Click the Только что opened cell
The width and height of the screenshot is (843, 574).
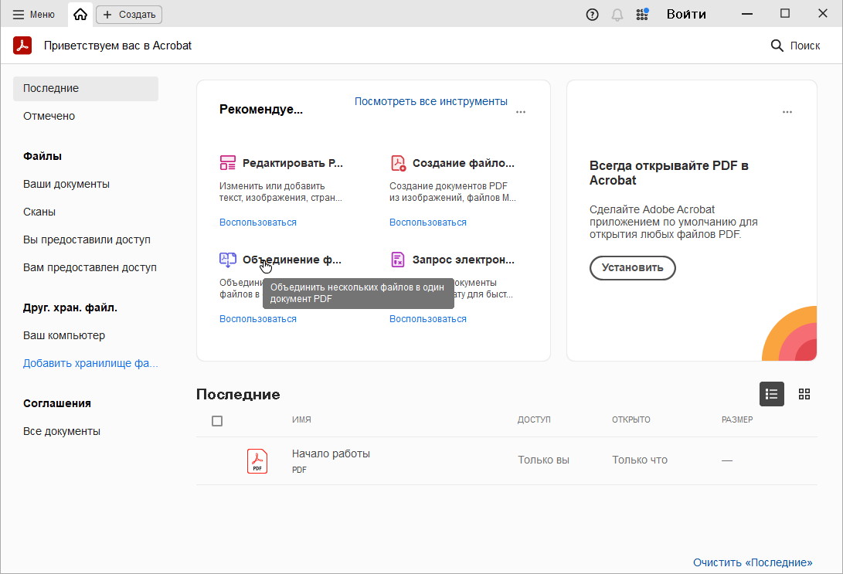[x=640, y=460]
